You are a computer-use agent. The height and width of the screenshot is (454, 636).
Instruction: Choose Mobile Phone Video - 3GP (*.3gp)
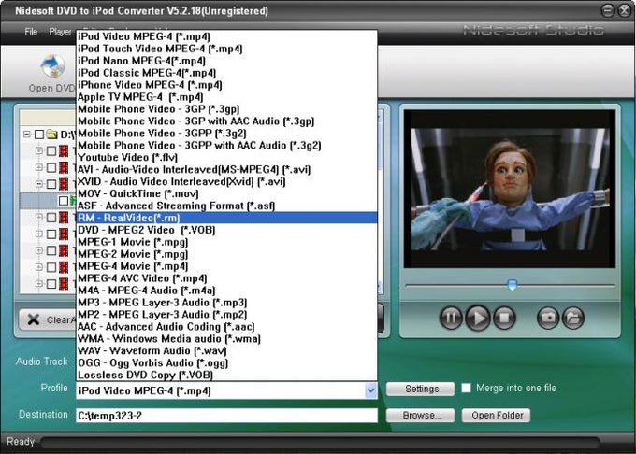click(x=226, y=109)
